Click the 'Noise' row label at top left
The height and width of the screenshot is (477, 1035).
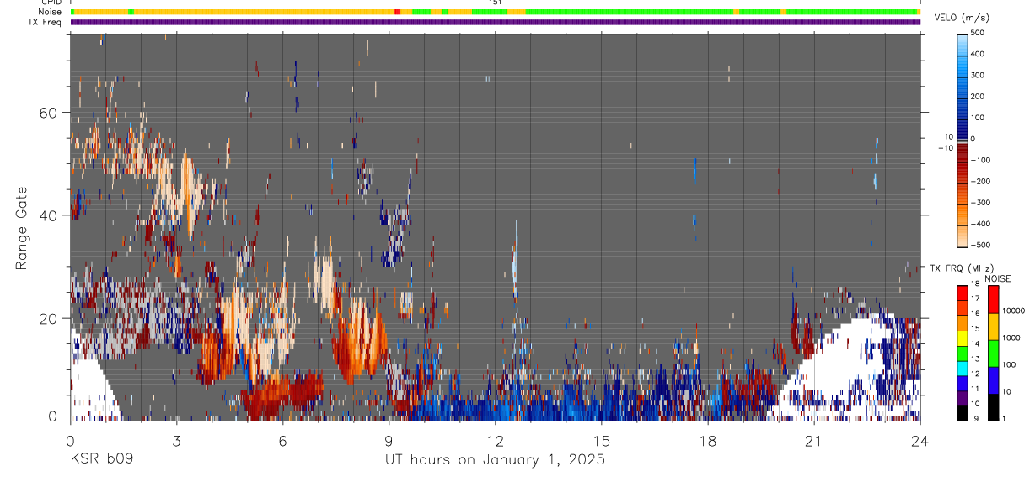(x=51, y=12)
